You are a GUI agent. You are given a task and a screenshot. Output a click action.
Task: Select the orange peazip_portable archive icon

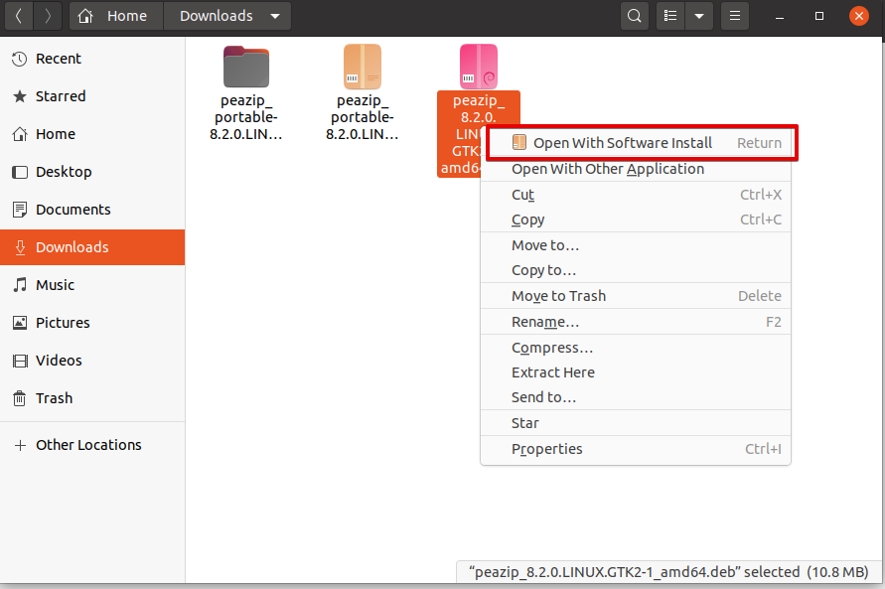point(363,67)
